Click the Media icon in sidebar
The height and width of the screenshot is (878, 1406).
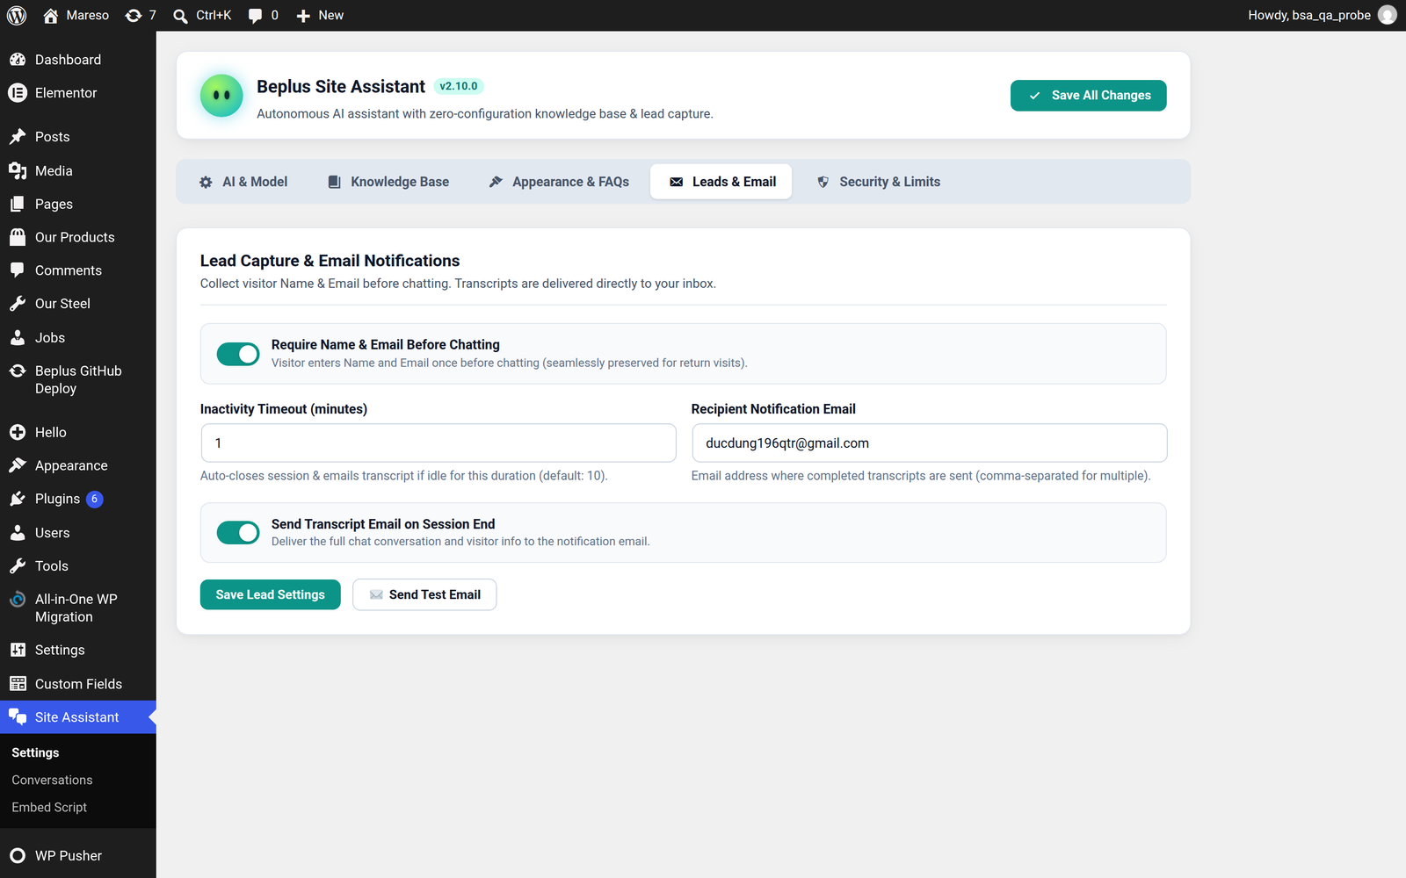[x=18, y=170]
